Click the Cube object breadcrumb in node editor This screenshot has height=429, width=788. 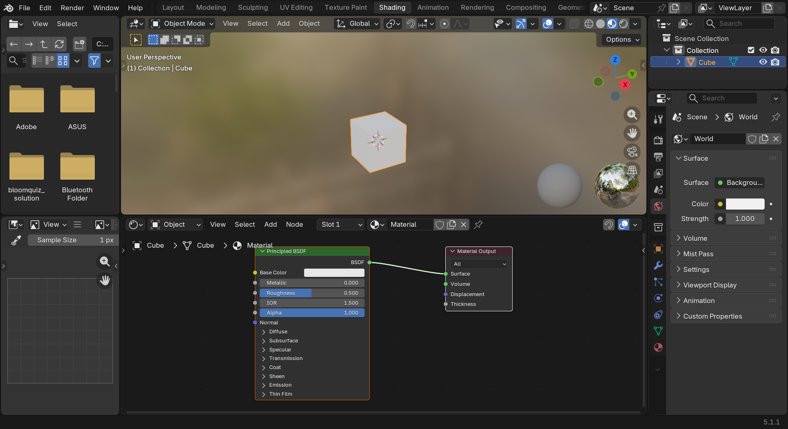149,245
